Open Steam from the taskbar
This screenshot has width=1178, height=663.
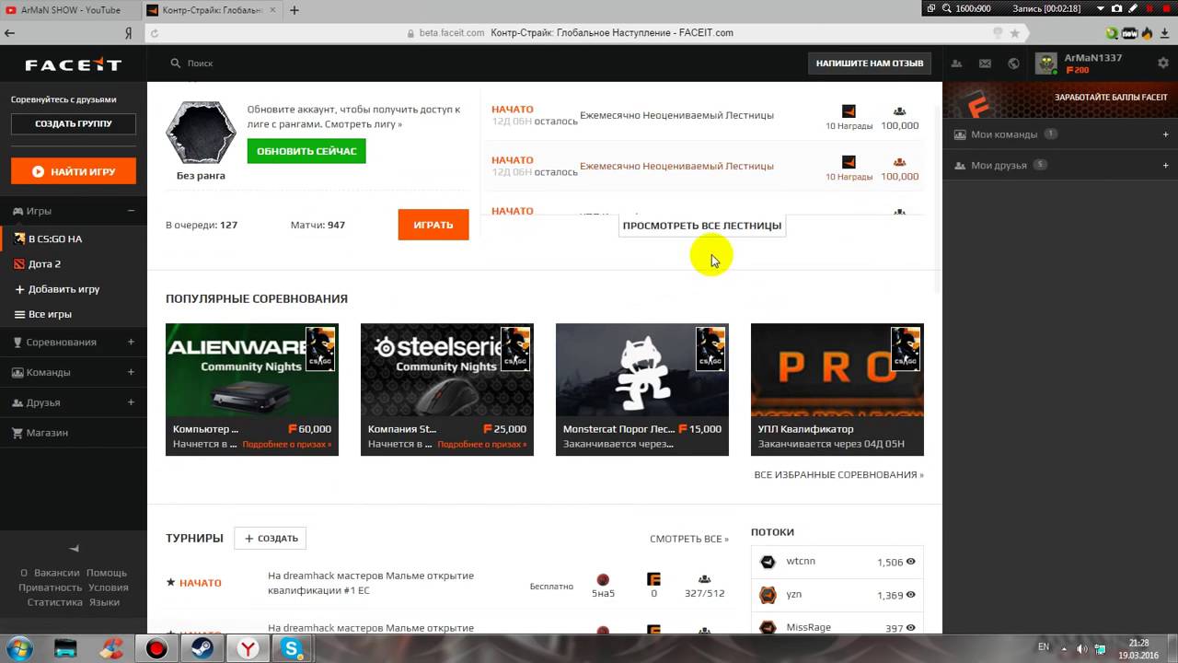202,649
